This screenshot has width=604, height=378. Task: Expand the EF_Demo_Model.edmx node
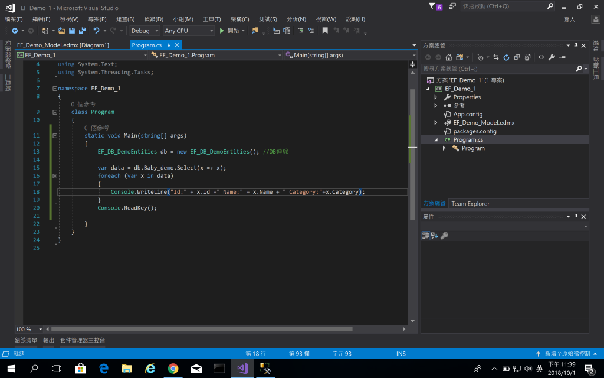pyautogui.click(x=436, y=123)
